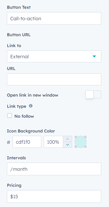
Task: Click the Pricing field showing $15
Action: 54,196
